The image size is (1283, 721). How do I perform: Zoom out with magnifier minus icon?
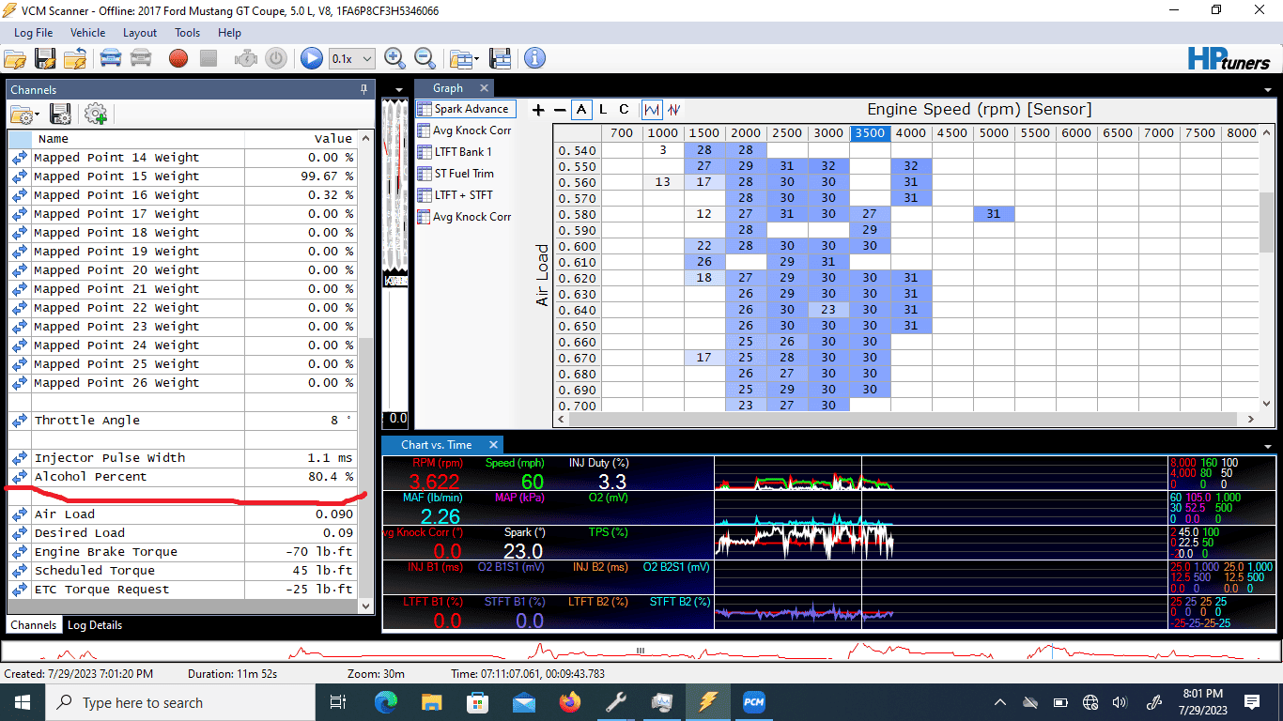425,58
